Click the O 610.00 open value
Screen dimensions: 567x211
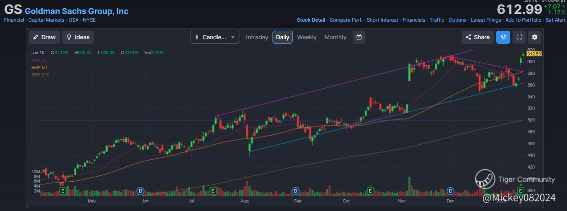[x=59, y=53]
